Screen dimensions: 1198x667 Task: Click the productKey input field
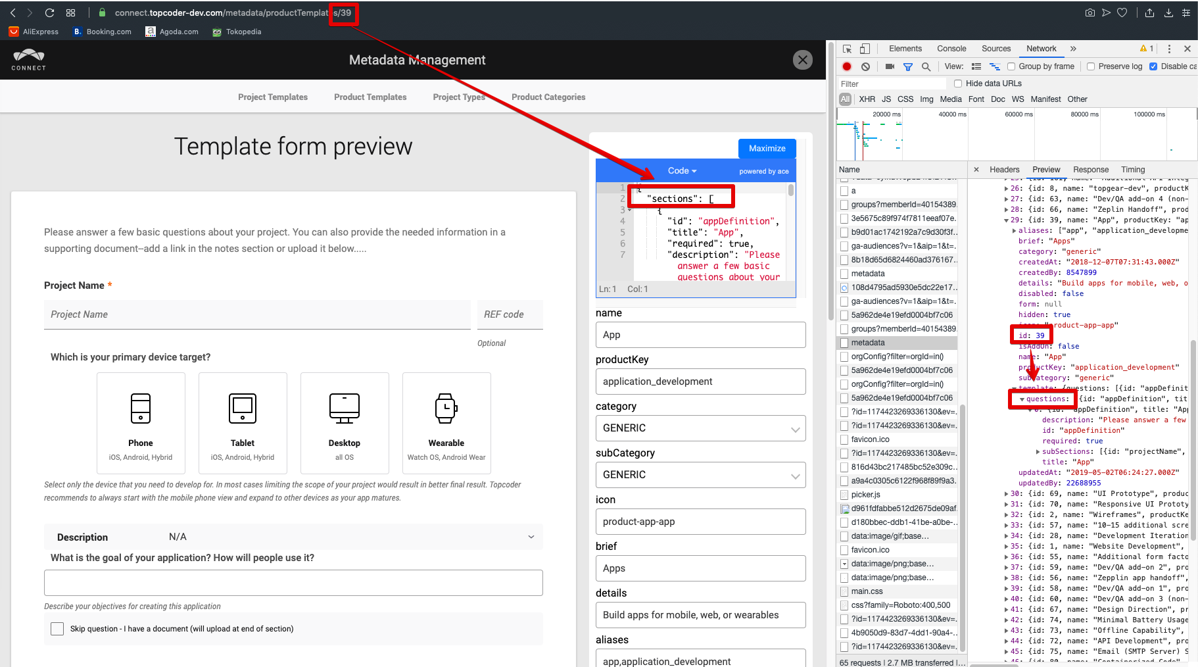tap(700, 382)
